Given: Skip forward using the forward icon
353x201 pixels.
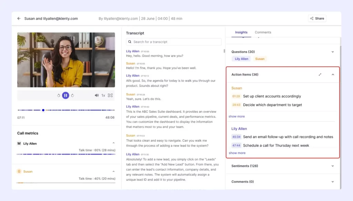Looking at the screenshot, I should pyautogui.click(x=72, y=95).
